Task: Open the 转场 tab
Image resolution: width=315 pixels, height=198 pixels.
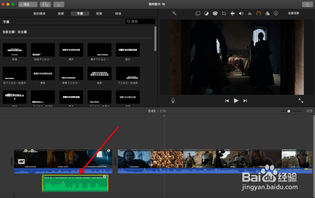Action: pyautogui.click(x=118, y=14)
